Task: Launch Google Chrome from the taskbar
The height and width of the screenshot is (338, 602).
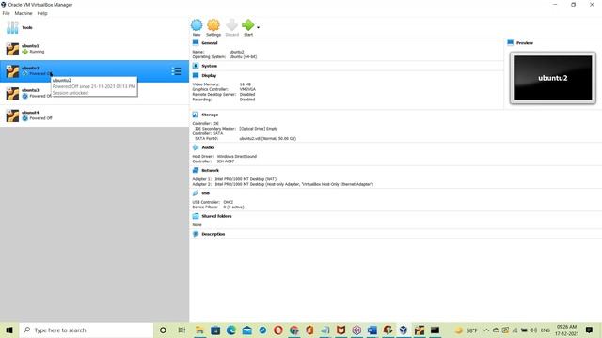Action: pos(294,330)
